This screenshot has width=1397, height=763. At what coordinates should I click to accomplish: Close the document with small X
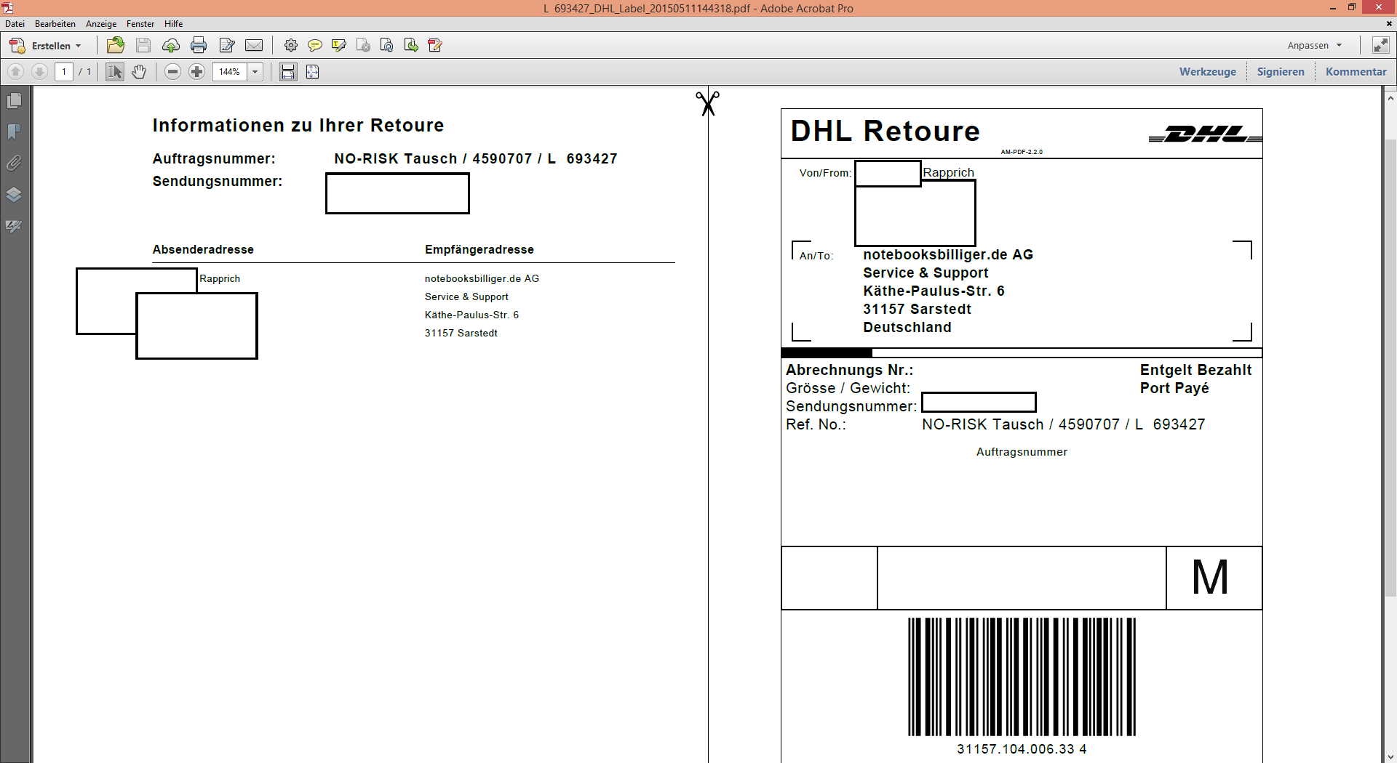[1389, 24]
